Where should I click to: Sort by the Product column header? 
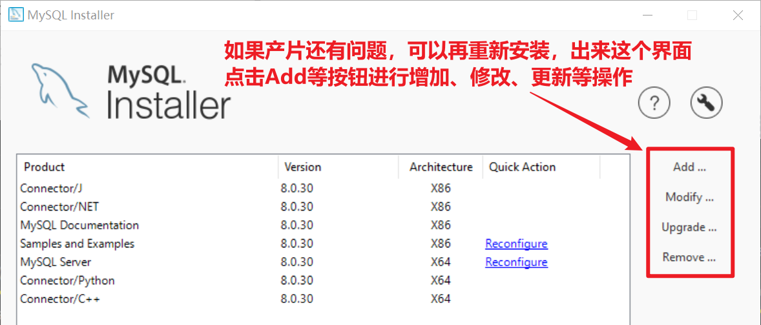(147, 167)
